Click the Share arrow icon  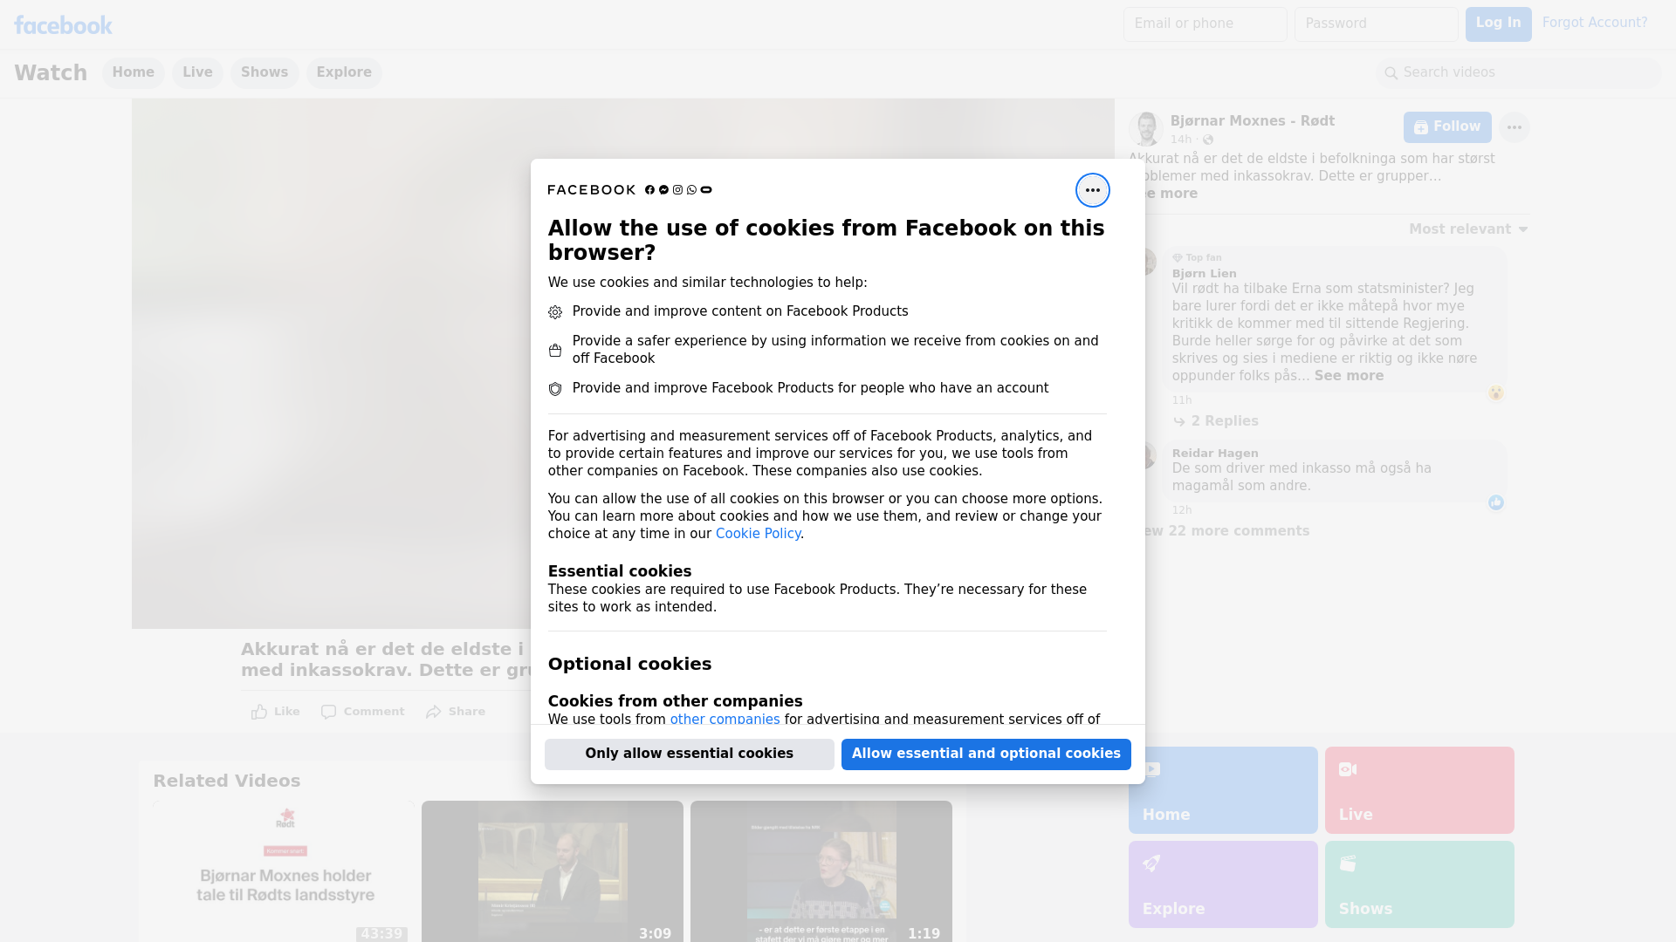click(434, 712)
